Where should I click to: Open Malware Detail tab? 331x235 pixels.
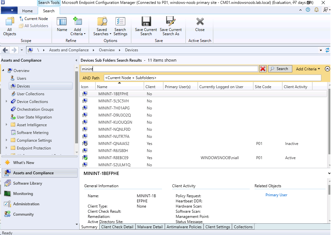150,227
